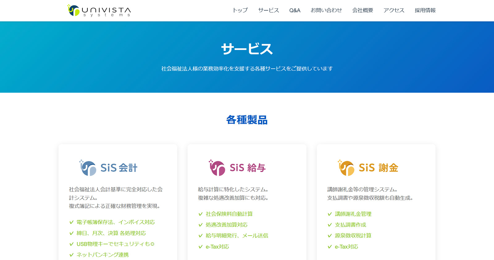
Task: Open the トップ menu item
Action: (x=240, y=10)
